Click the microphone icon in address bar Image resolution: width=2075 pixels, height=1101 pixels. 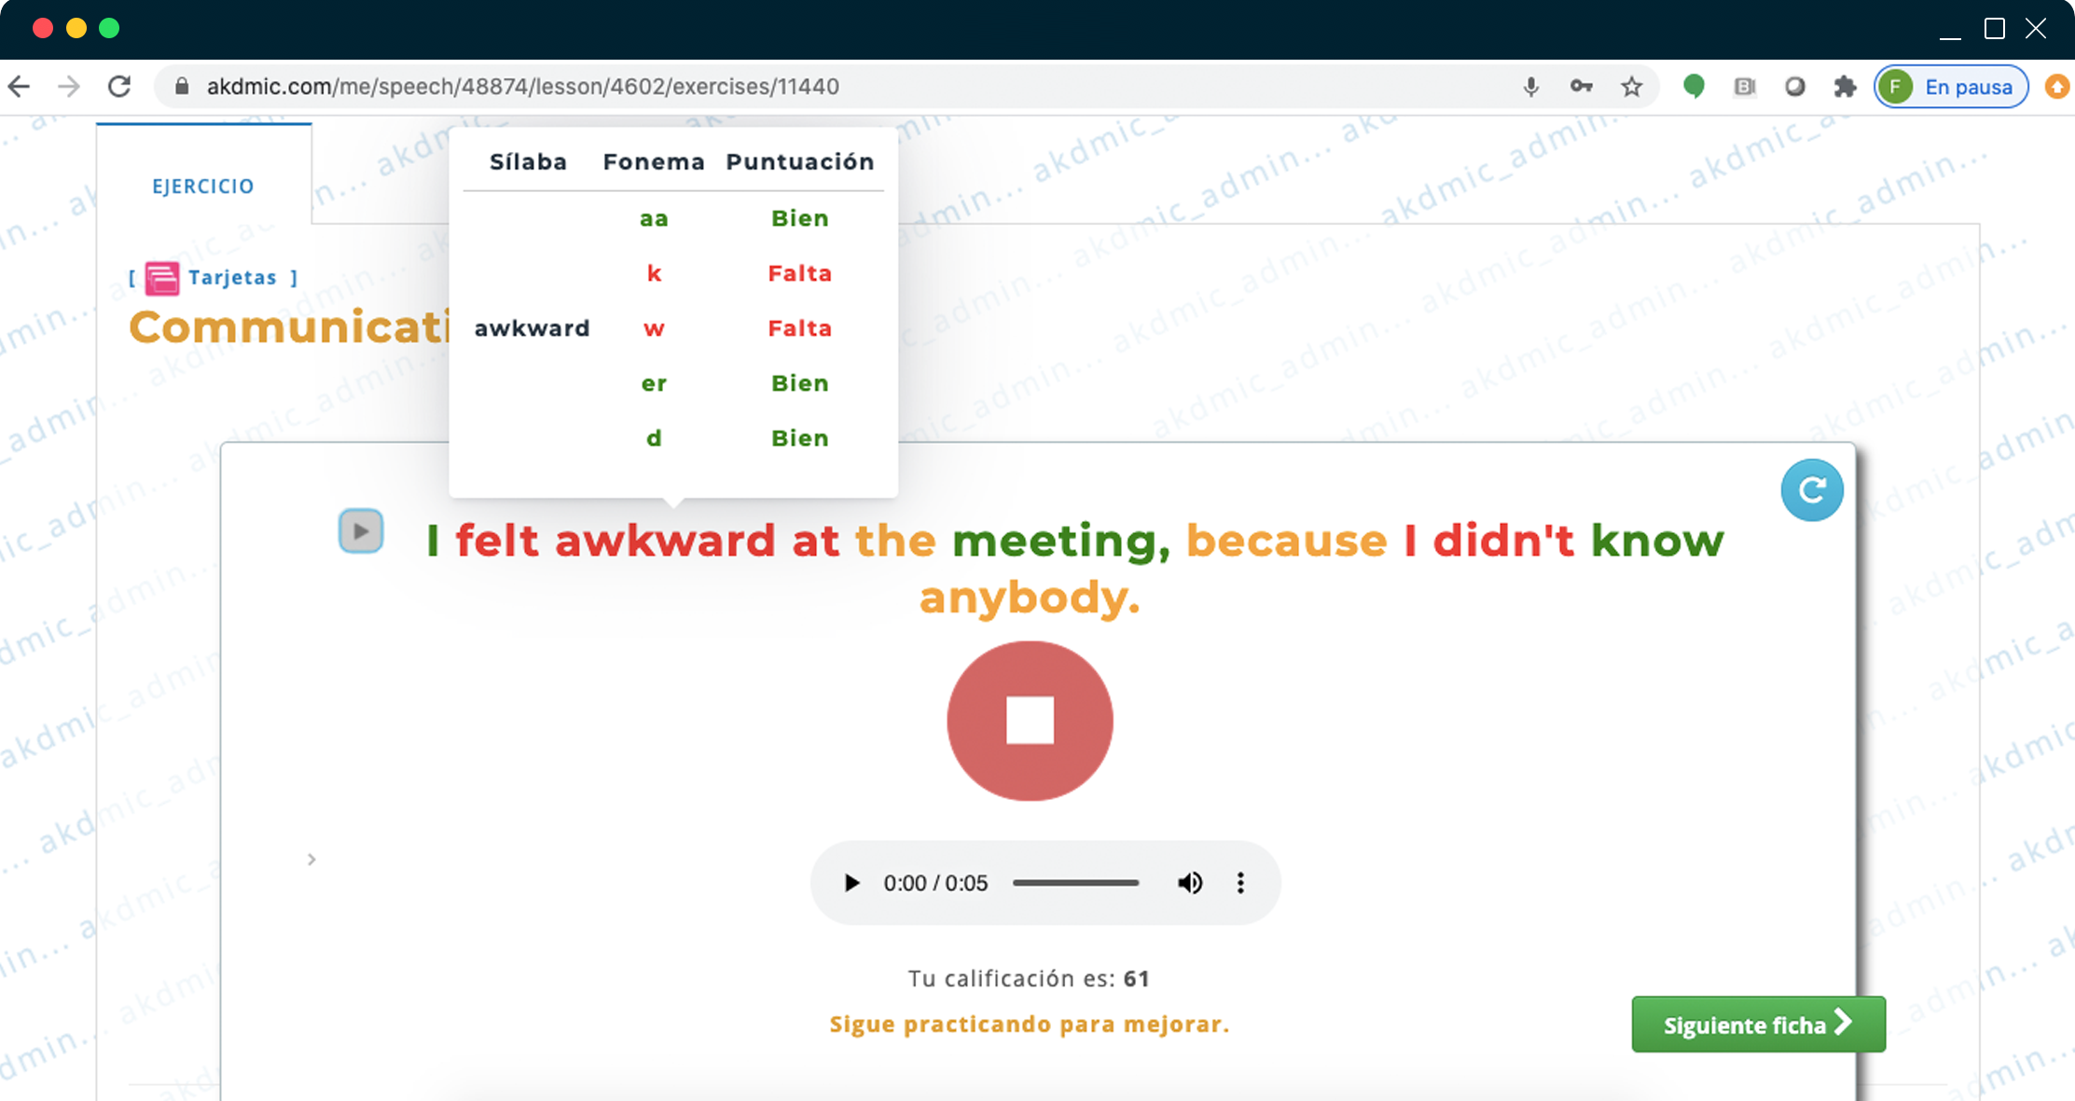[x=1530, y=87]
